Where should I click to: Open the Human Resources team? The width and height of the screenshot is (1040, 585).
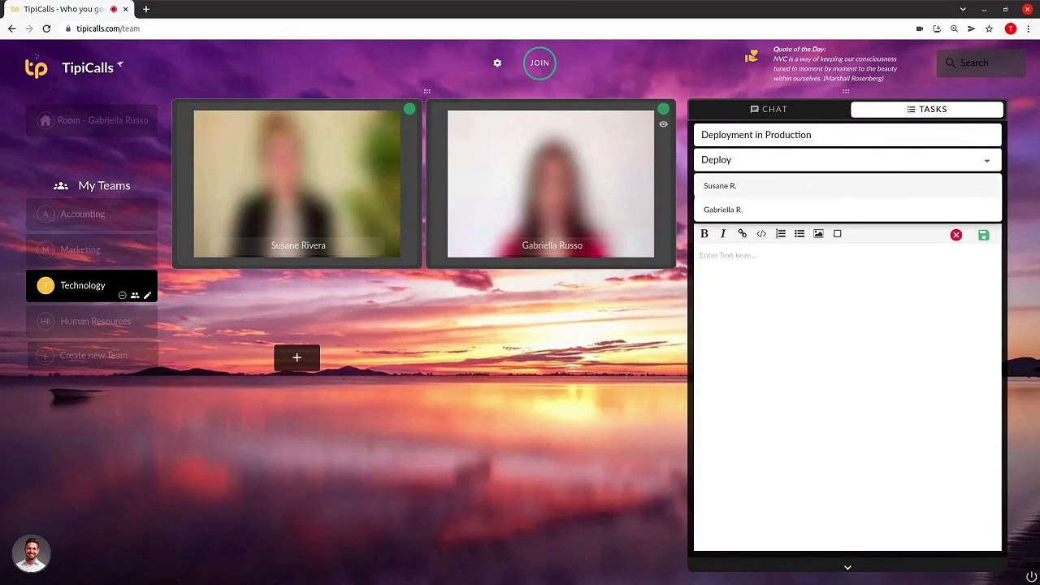92,321
